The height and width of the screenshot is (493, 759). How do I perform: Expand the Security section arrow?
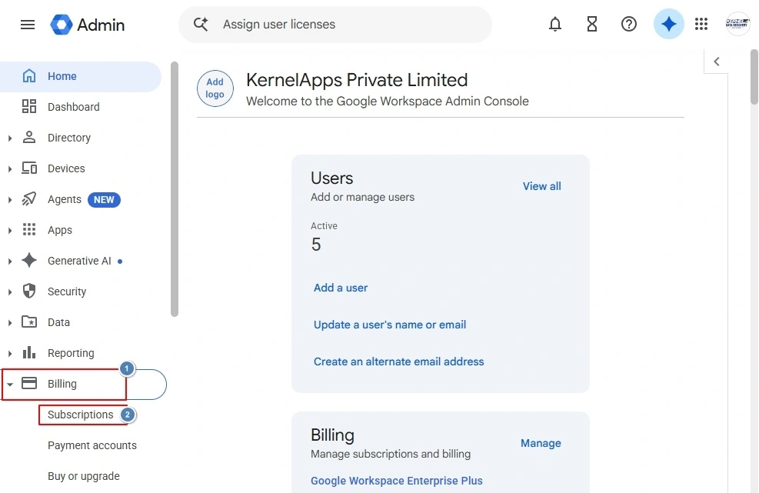point(10,292)
